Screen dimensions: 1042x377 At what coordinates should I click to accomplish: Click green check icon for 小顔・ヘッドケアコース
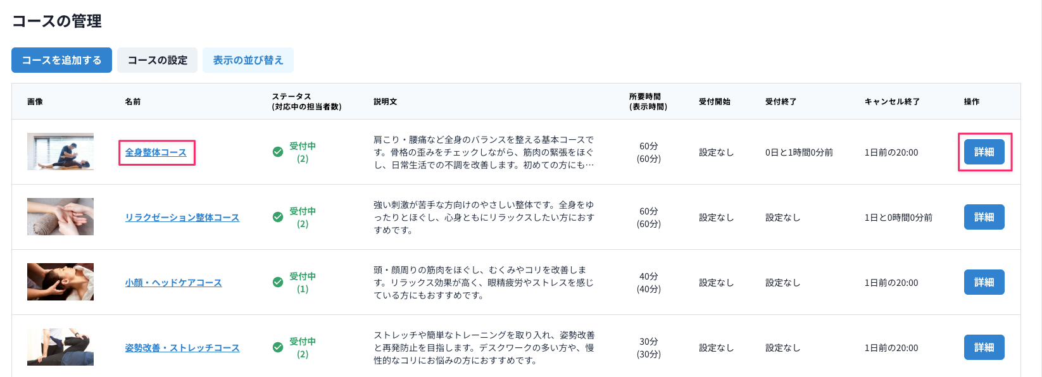click(x=277, y=282)
